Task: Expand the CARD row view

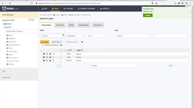Action: pos(53,54)
